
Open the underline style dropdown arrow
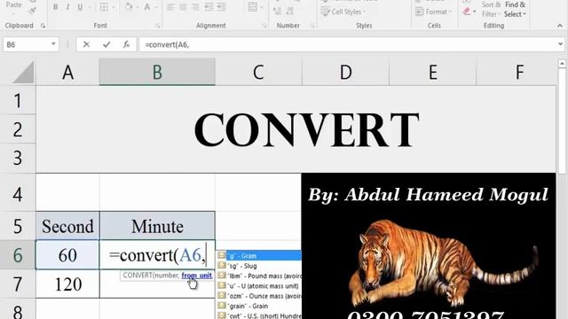pos(89,7)
